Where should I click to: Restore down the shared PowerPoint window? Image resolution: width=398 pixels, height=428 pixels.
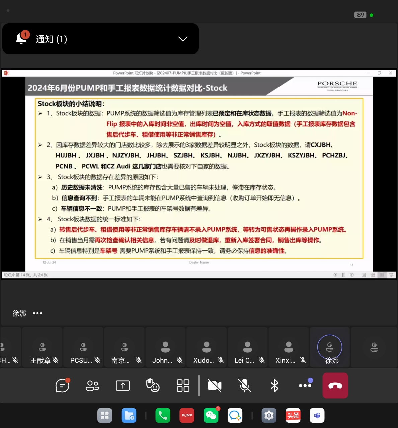pos(379,73)
